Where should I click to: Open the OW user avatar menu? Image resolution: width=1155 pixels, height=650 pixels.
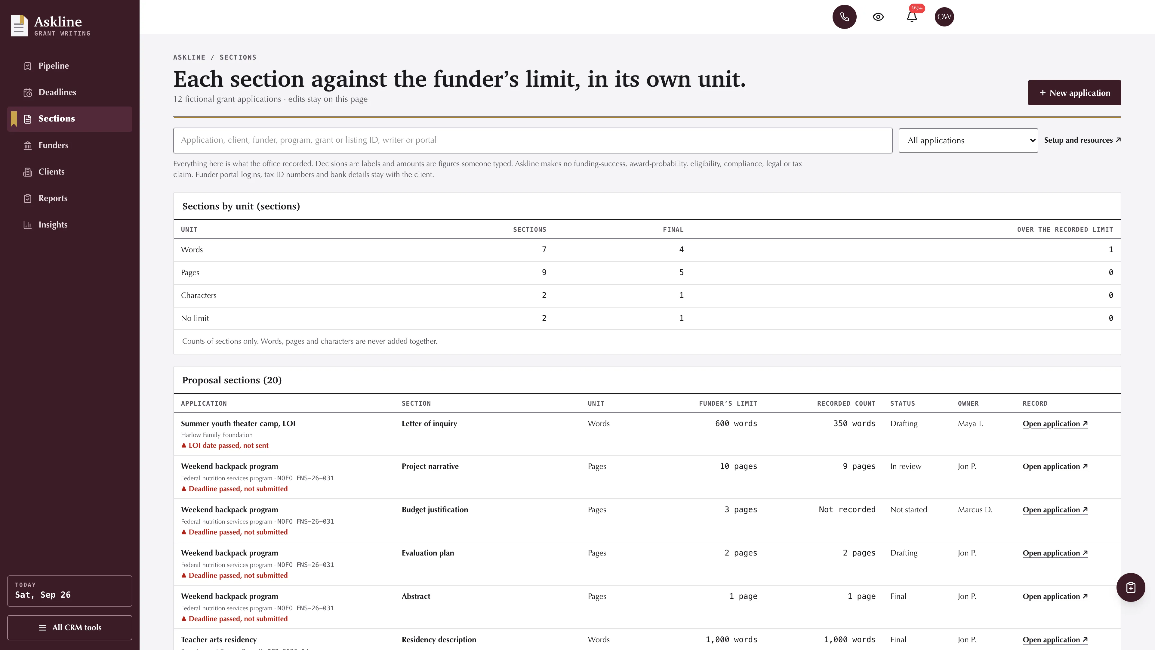pyautogui.click(x=944, y=17)
